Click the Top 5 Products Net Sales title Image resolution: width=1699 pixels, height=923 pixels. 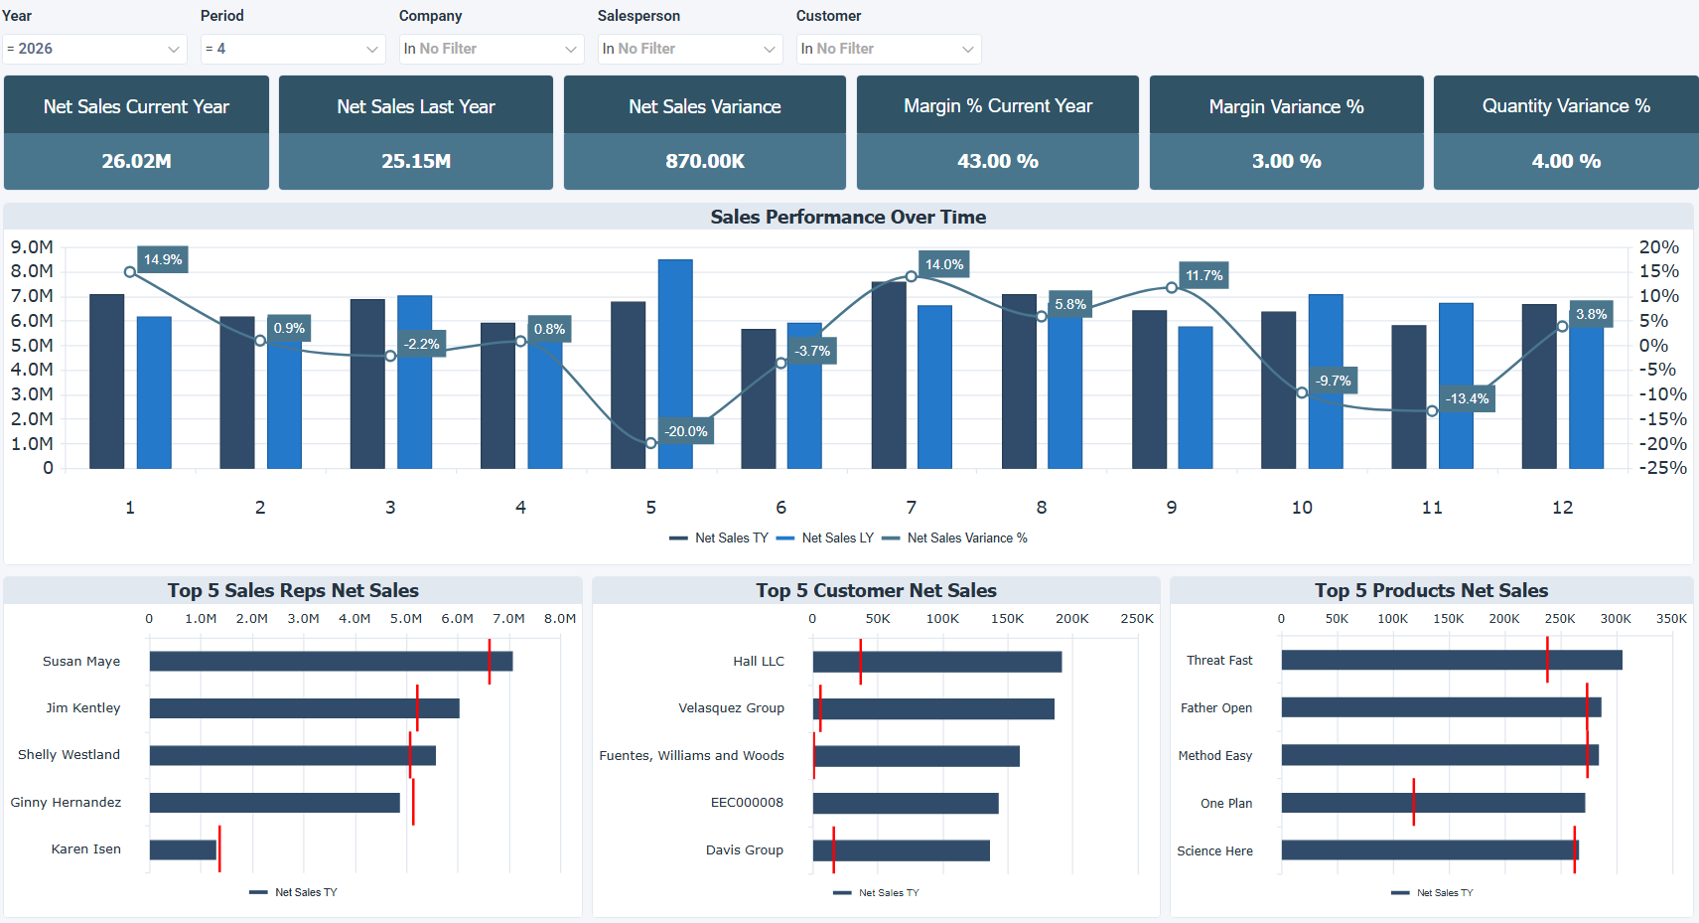pyautogui.click(x=1432, y=590)
